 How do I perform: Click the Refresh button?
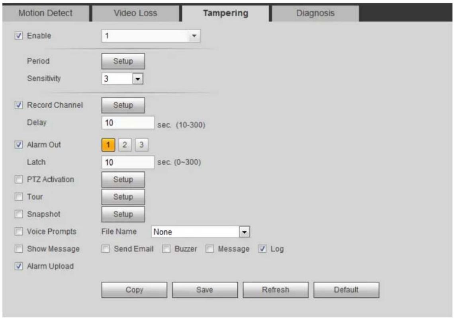click(x=276, y=290)
